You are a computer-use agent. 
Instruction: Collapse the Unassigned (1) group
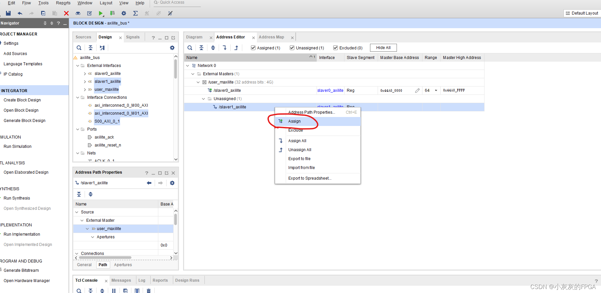tap(203, 99)
